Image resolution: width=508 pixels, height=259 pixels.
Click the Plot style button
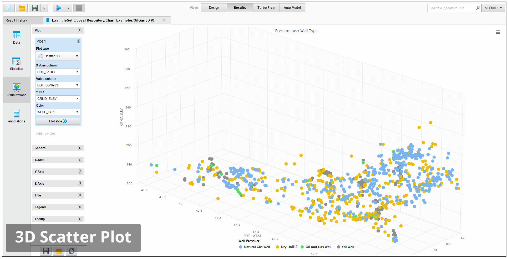58,121
